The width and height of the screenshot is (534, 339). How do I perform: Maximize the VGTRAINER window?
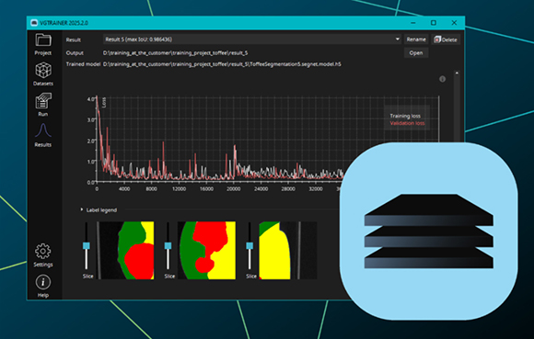tap(434, 23)
